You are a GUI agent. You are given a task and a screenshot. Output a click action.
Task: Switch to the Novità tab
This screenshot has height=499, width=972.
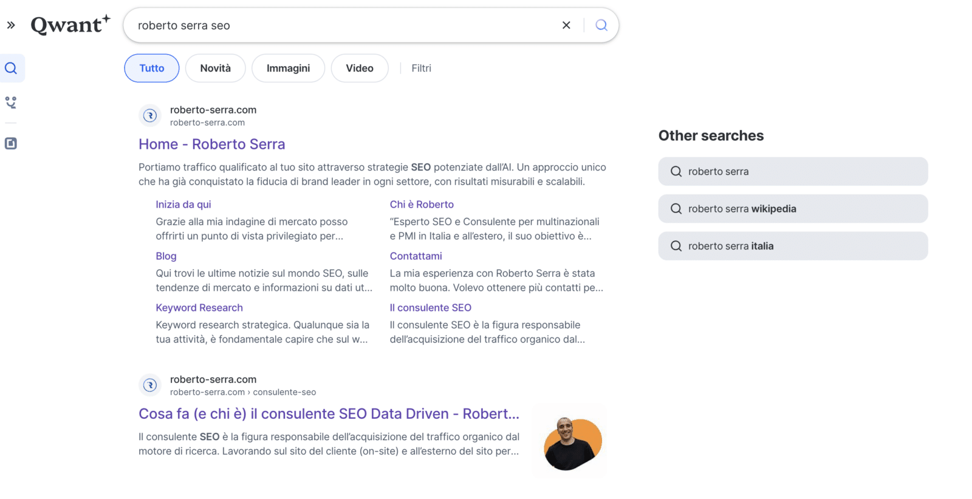coord(216,68)
